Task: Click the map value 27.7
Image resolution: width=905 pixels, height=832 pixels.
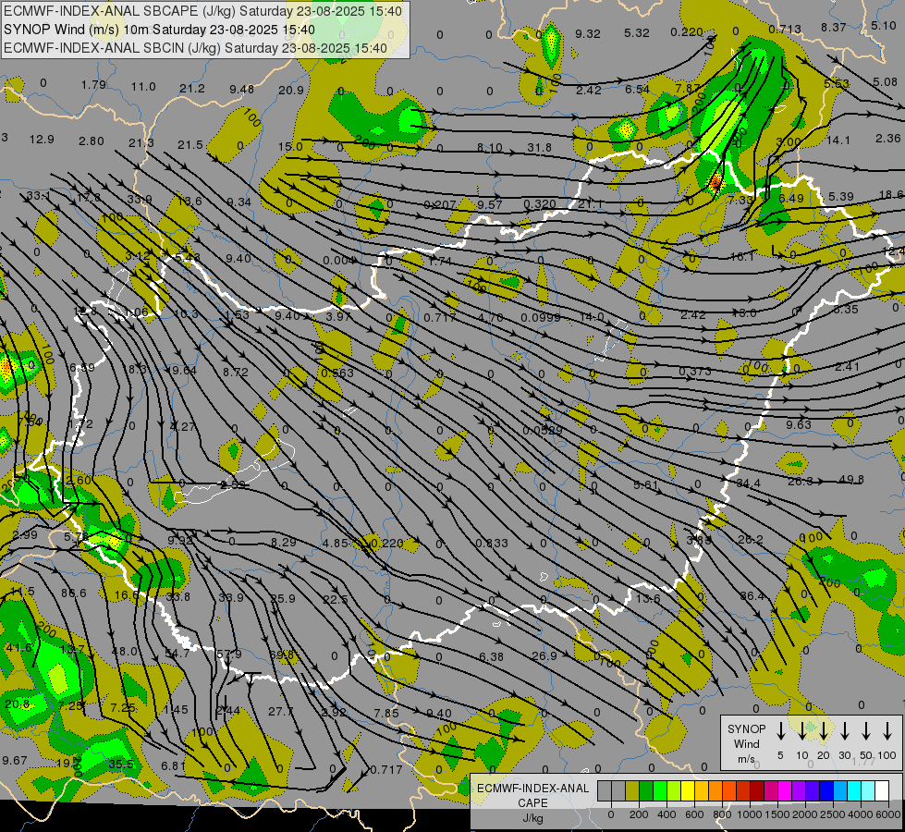Action: [x=281, y=711]
